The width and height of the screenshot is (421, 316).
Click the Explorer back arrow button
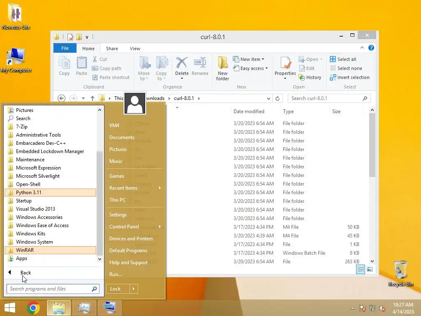(62, 98)
